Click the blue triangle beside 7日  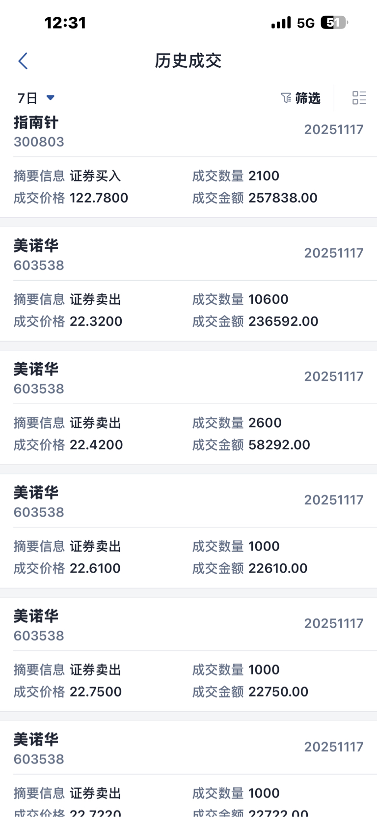[50, 98]
